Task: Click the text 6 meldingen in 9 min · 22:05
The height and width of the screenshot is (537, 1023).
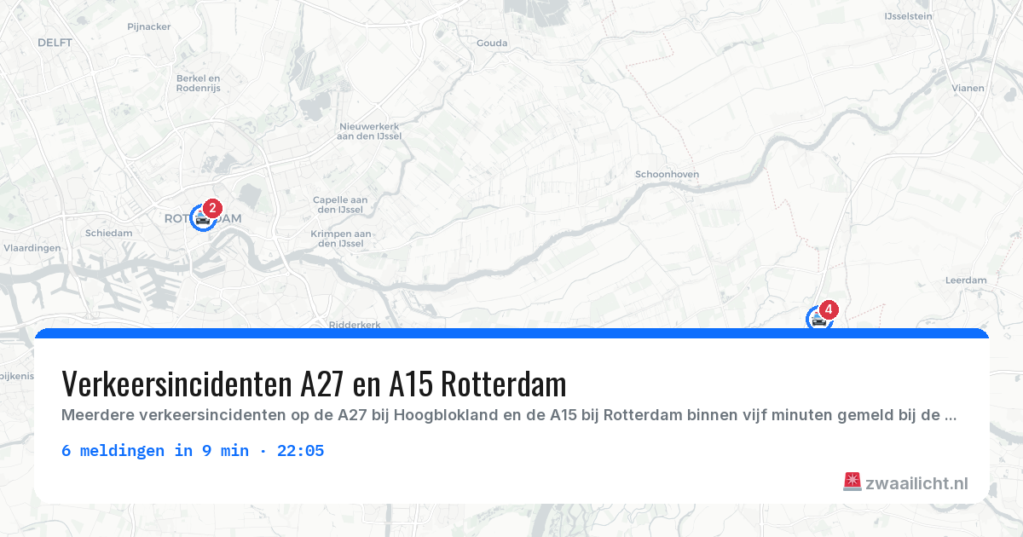Action: [x=193, y=451]
